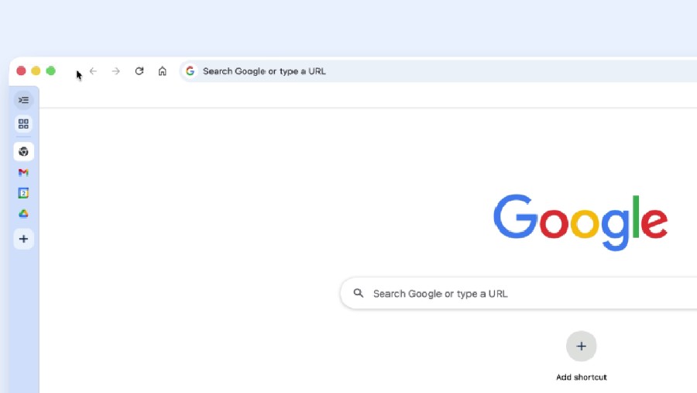Open a new tab with plus button
The width and height of the screenshot is (697, 393).
pyautogui.click(x=23, y=240)
